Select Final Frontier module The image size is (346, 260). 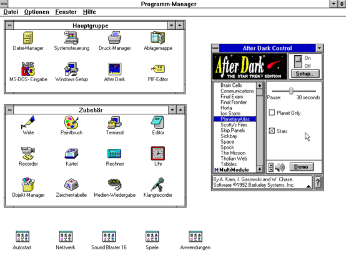click(x=234, y=102)
